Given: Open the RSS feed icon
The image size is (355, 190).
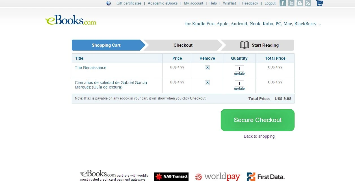Looking at the screenshot, I should [x=308, y=3].
